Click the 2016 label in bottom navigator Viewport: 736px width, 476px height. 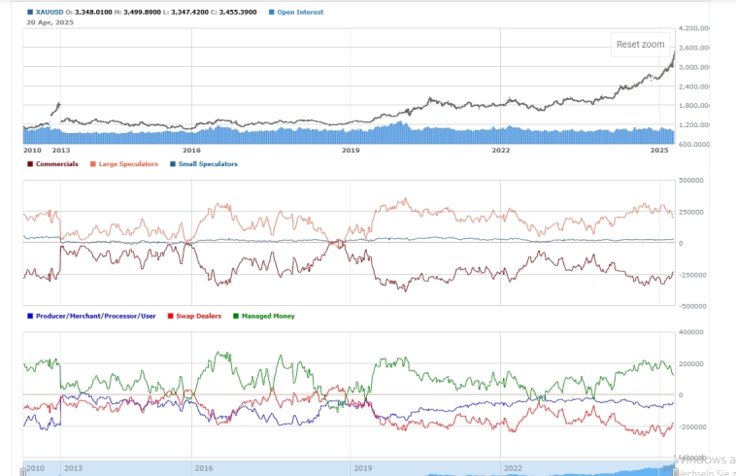point(204,467)
